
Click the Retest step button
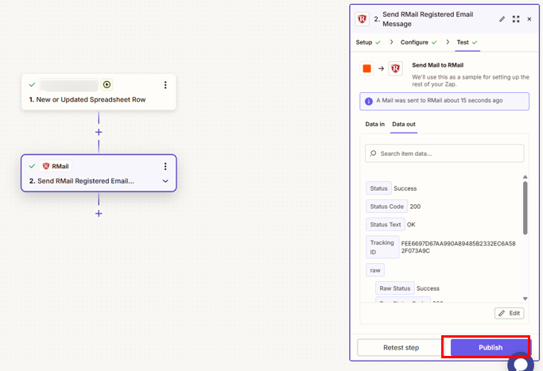(x=401, y=347)
